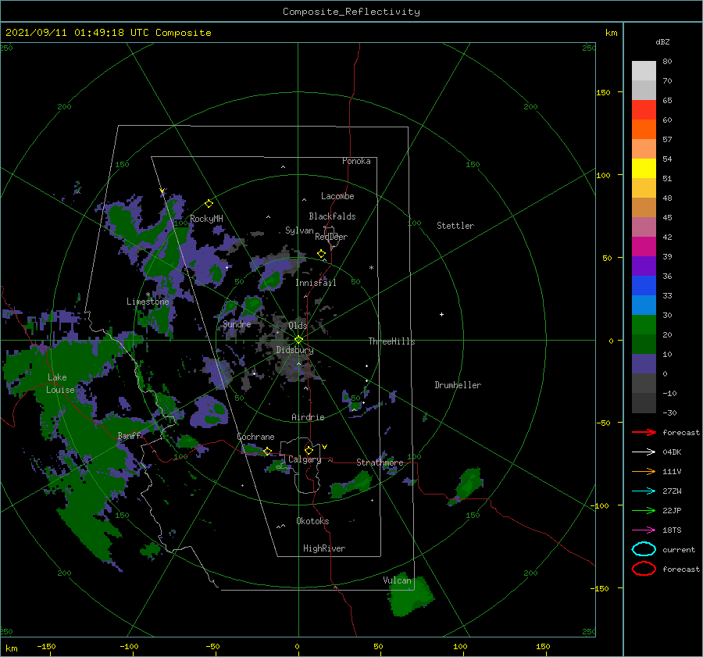
Task: Click the 2021/09/11 01:49:18 UTC timestamp
Action: pos(77,33)
